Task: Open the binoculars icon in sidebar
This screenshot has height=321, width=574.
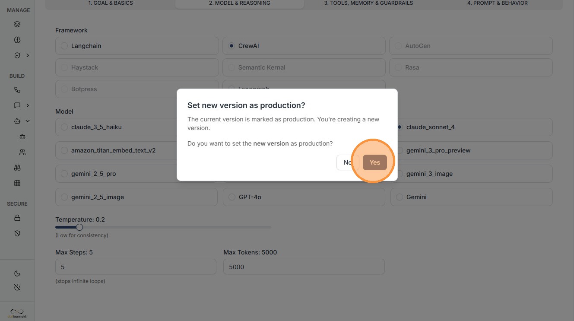Action: [x=17, y=168]
